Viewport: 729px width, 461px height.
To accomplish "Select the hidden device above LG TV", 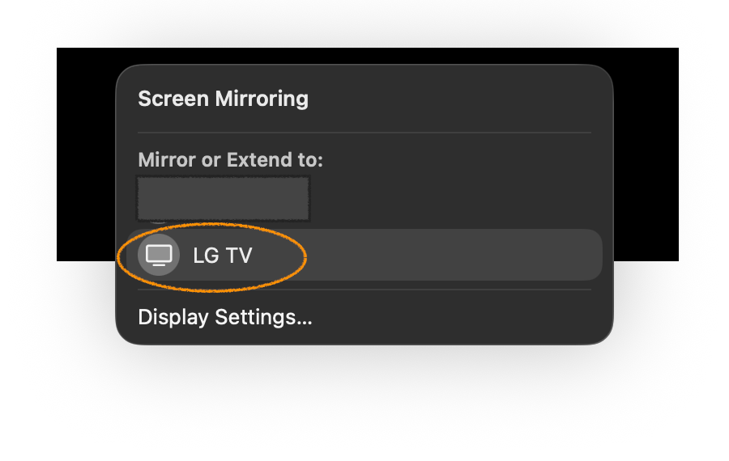I will pos(224,199).
